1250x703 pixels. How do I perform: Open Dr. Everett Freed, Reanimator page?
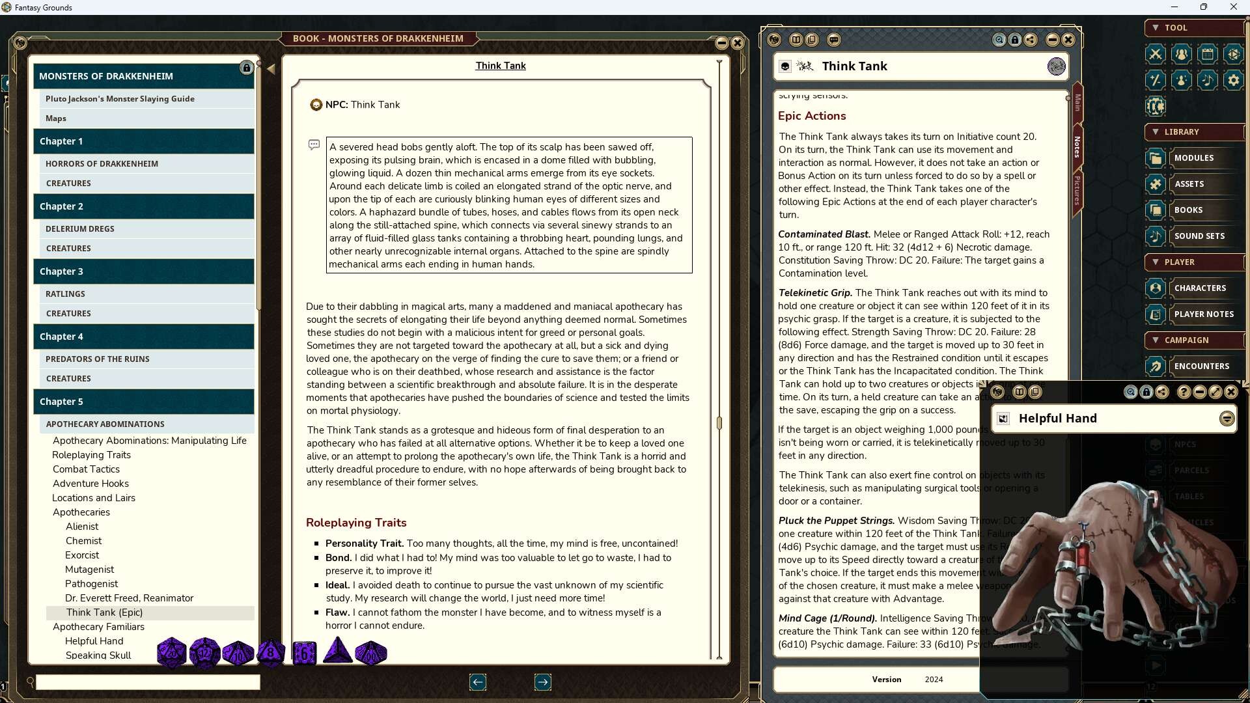point(129,598)
